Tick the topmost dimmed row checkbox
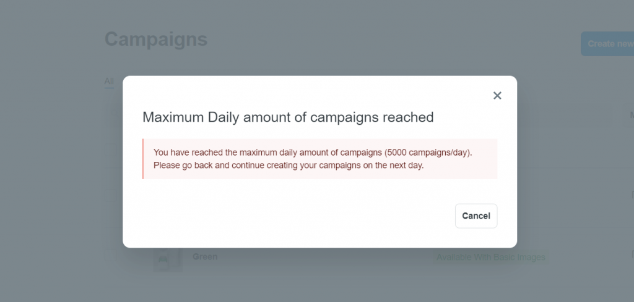The image size is (634, 302). 110,151
